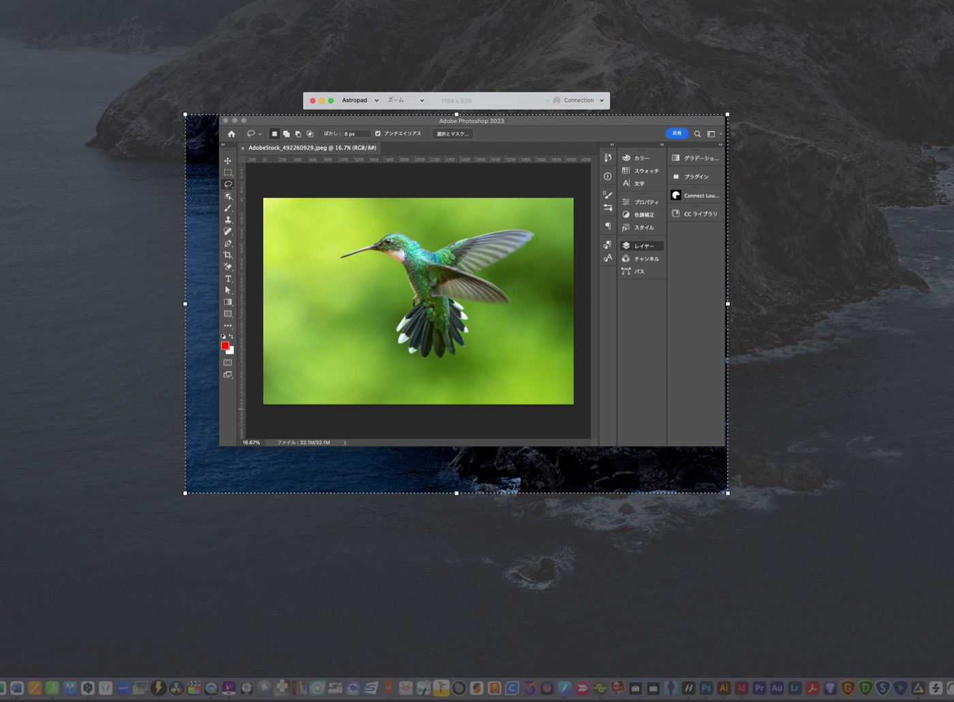Open the Edit Toolbar three-dots button

[228, 325]
